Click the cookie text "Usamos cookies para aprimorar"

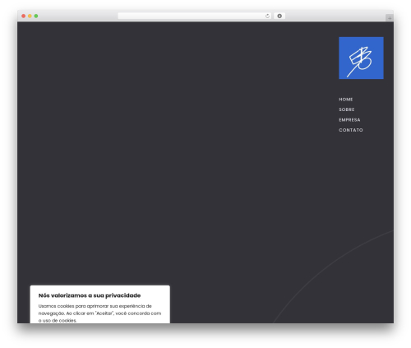pos(73,306)
